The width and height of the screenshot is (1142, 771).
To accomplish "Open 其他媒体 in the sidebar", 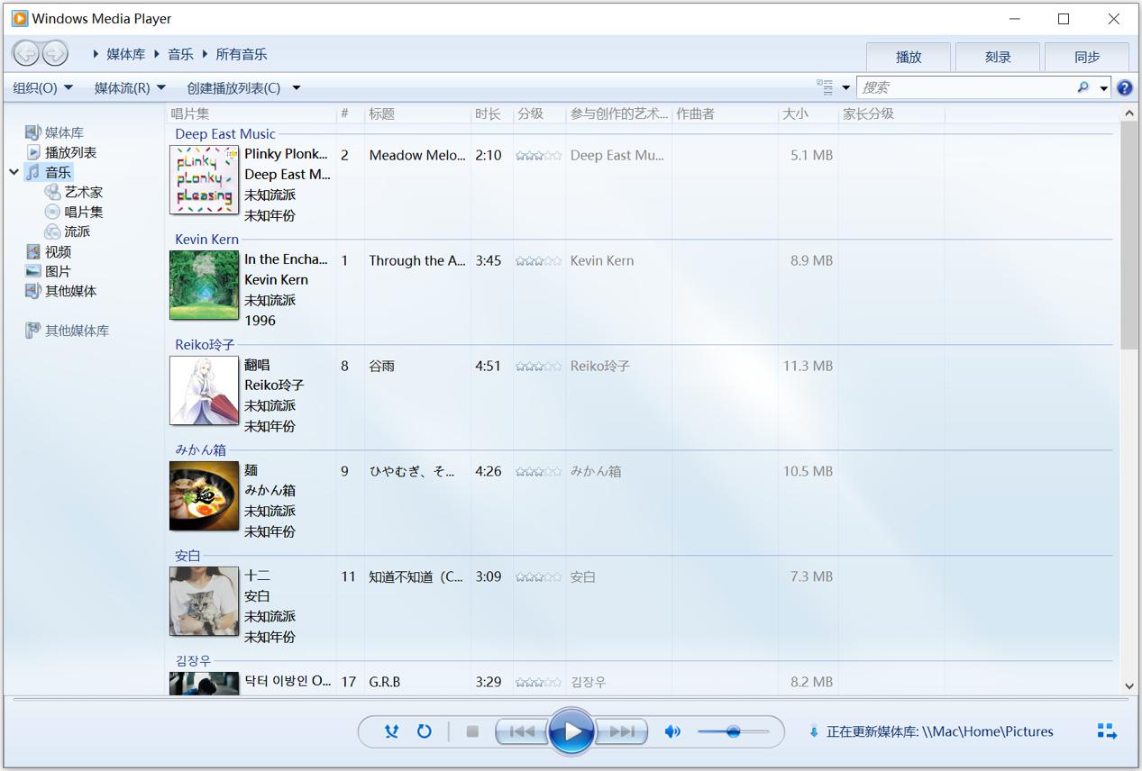I will 61,291.
